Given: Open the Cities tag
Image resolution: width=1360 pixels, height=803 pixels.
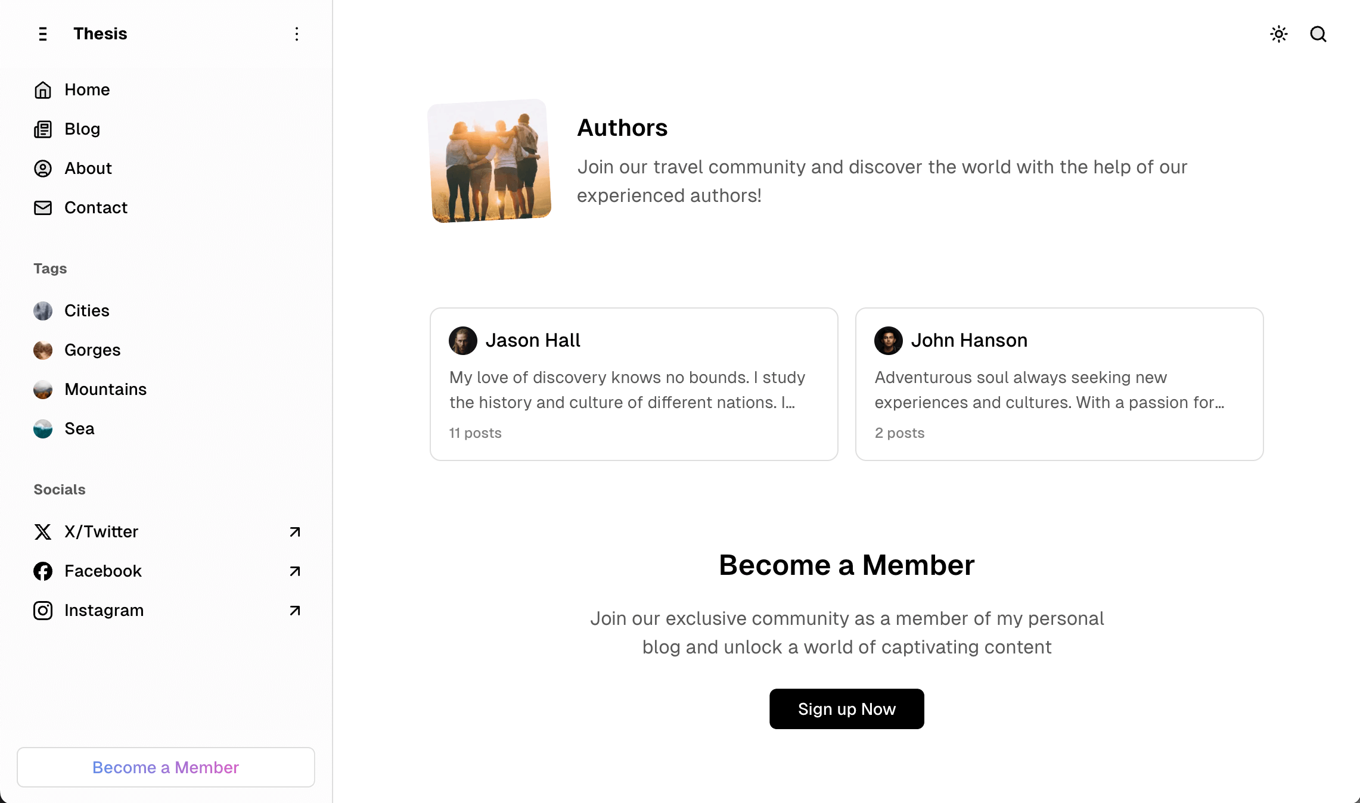Looking at the screenshot, I should pos(86,310).
